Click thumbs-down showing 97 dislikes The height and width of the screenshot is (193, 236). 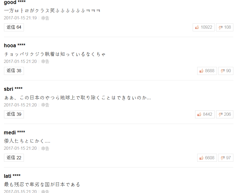coord(226,158)
